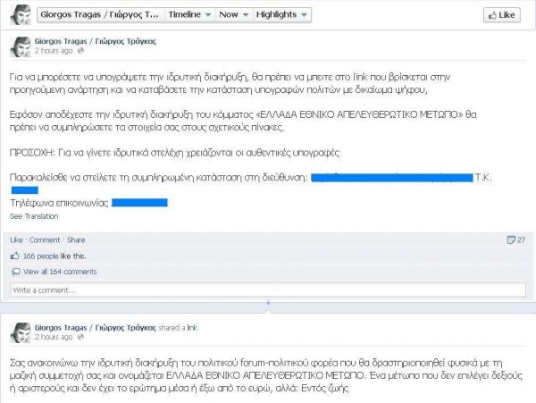This screenshot has height=403, width=536.
Task: Click the 'Τηλέφωνα επικοινωνίας' line
Action: point(88,203)
